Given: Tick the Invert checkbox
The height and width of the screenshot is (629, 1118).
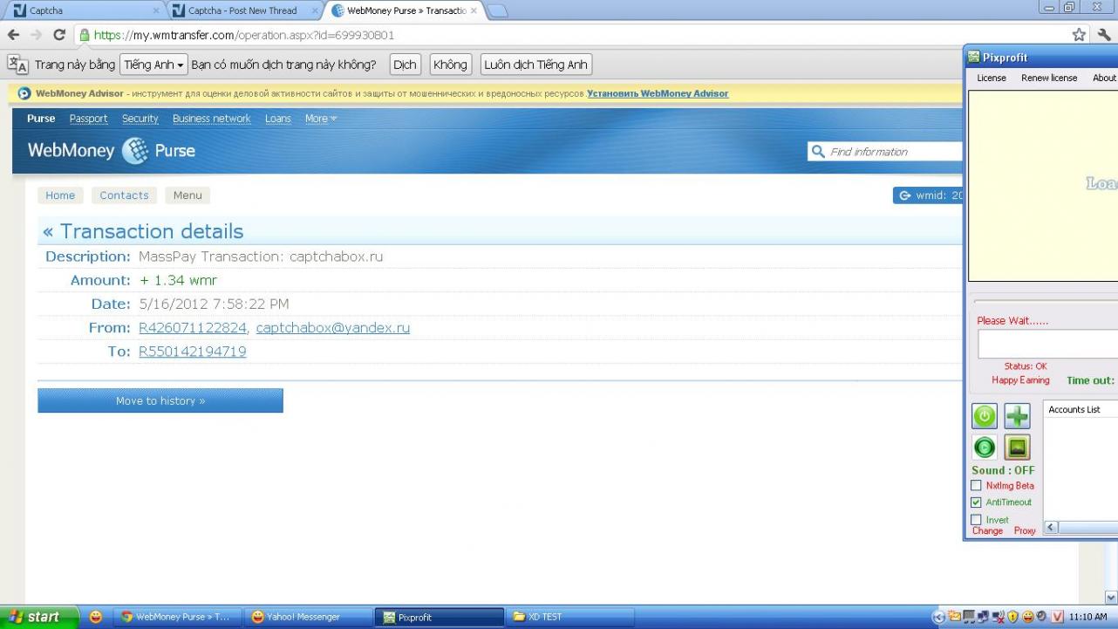Looking at the screenshot, I should point(976,520).
